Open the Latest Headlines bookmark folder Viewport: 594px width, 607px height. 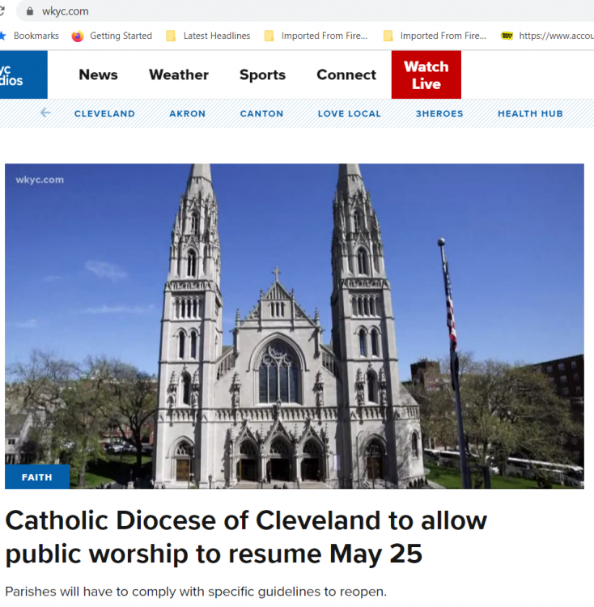pyautogui.click(x=208, y=36)
